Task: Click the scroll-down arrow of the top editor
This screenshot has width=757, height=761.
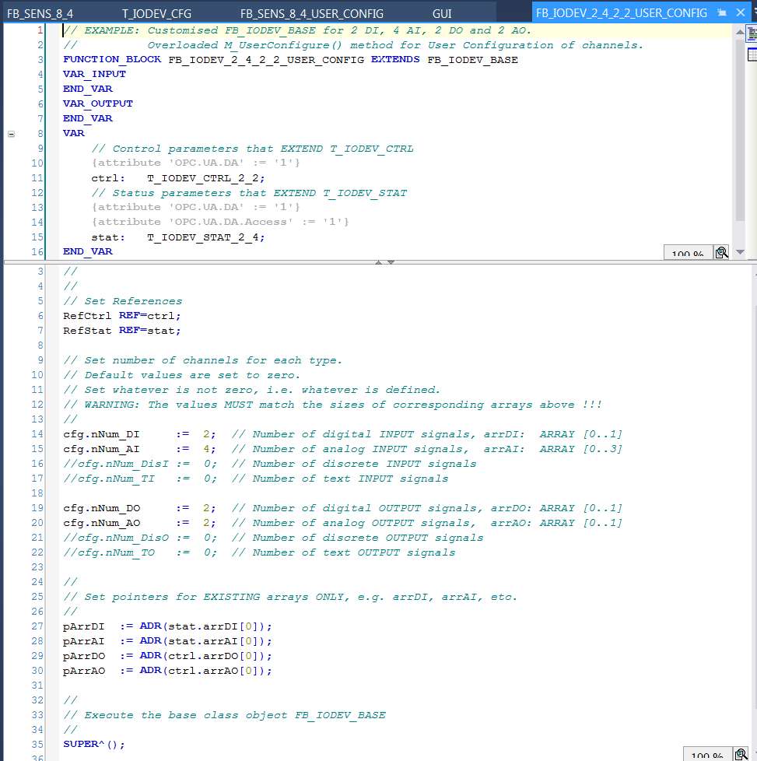Action: pyautogui.click(x=740, y=252)
